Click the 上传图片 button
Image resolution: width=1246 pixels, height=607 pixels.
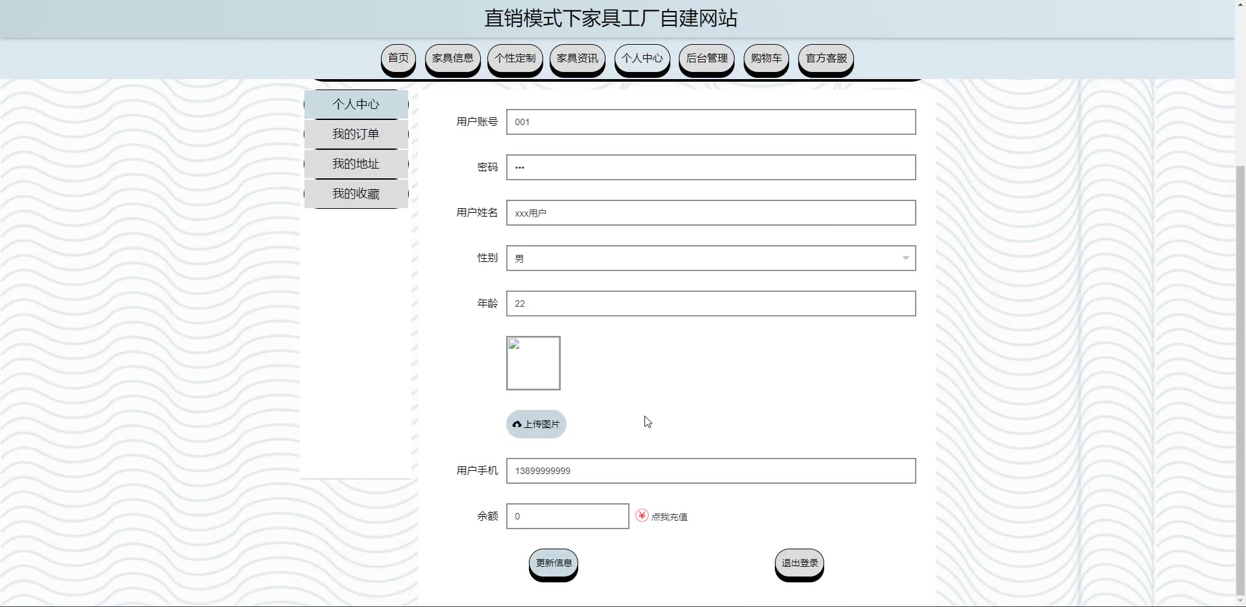[536, 424]
